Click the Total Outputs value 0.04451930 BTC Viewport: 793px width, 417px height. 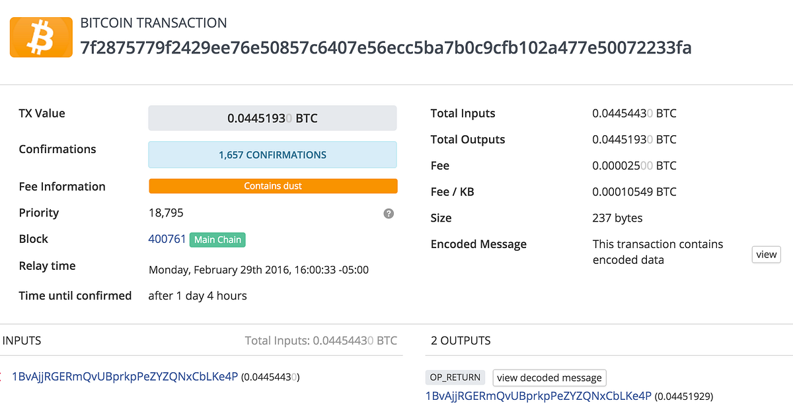point(634,139)
